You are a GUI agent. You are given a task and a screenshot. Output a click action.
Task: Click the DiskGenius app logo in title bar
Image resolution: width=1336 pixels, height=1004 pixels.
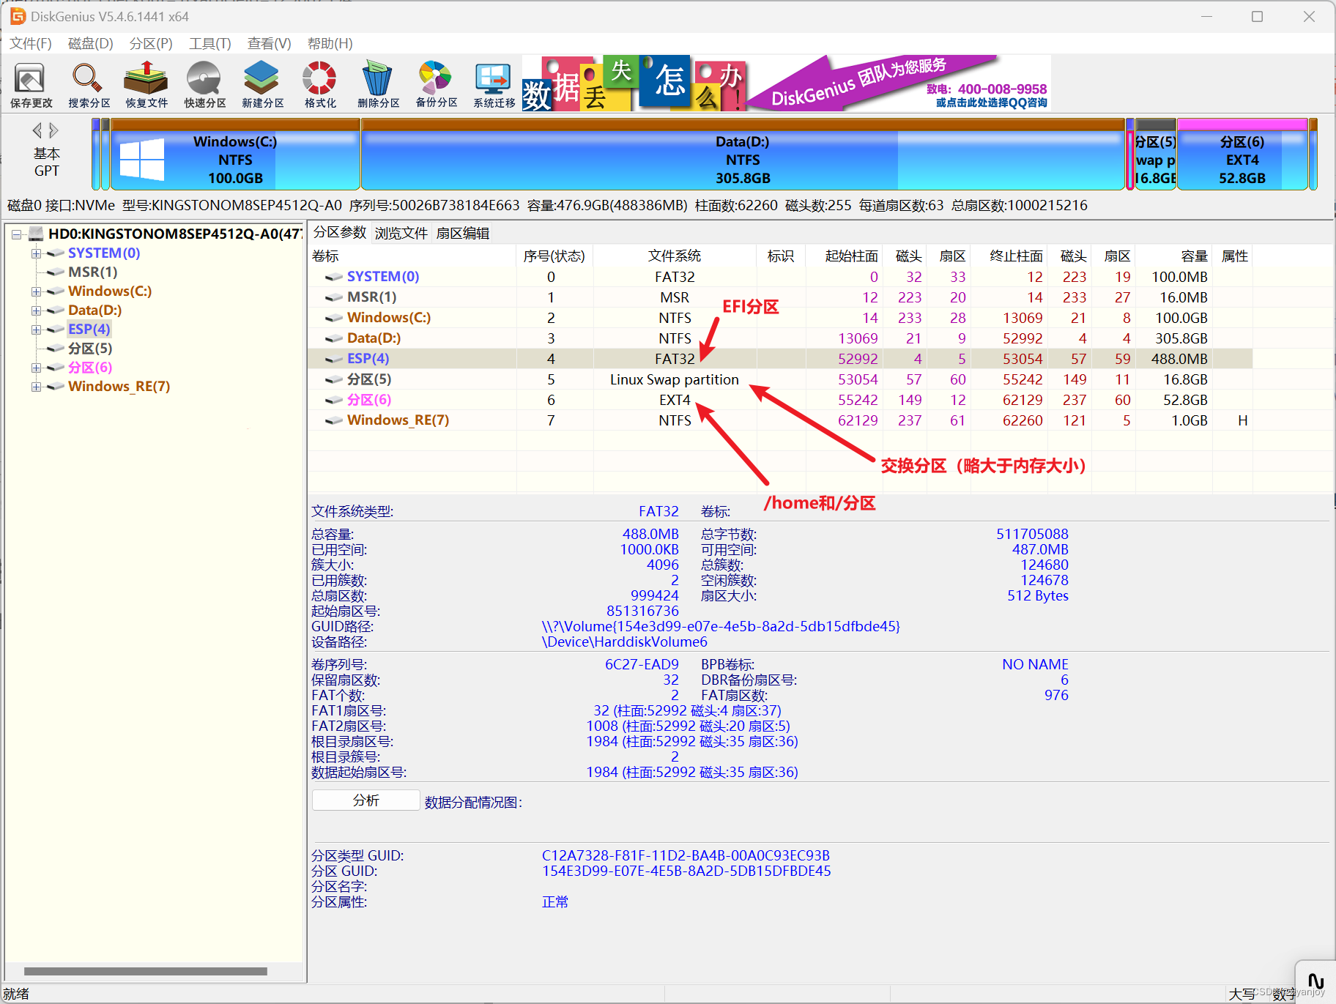pyautogui.click(x=18, y=16)
